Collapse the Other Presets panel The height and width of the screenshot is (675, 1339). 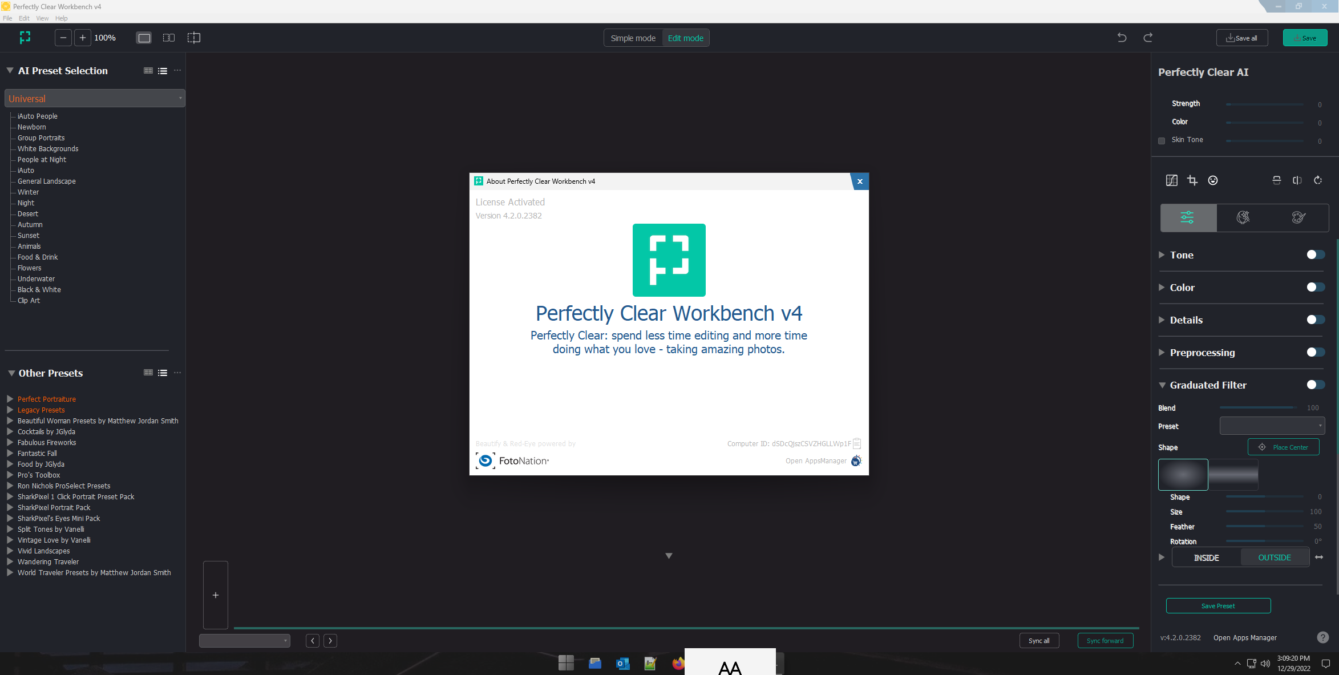tap(11, 373)
